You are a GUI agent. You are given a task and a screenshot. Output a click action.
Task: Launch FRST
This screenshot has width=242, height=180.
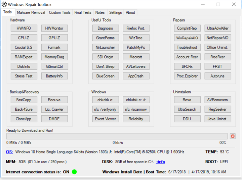[218, 66]
